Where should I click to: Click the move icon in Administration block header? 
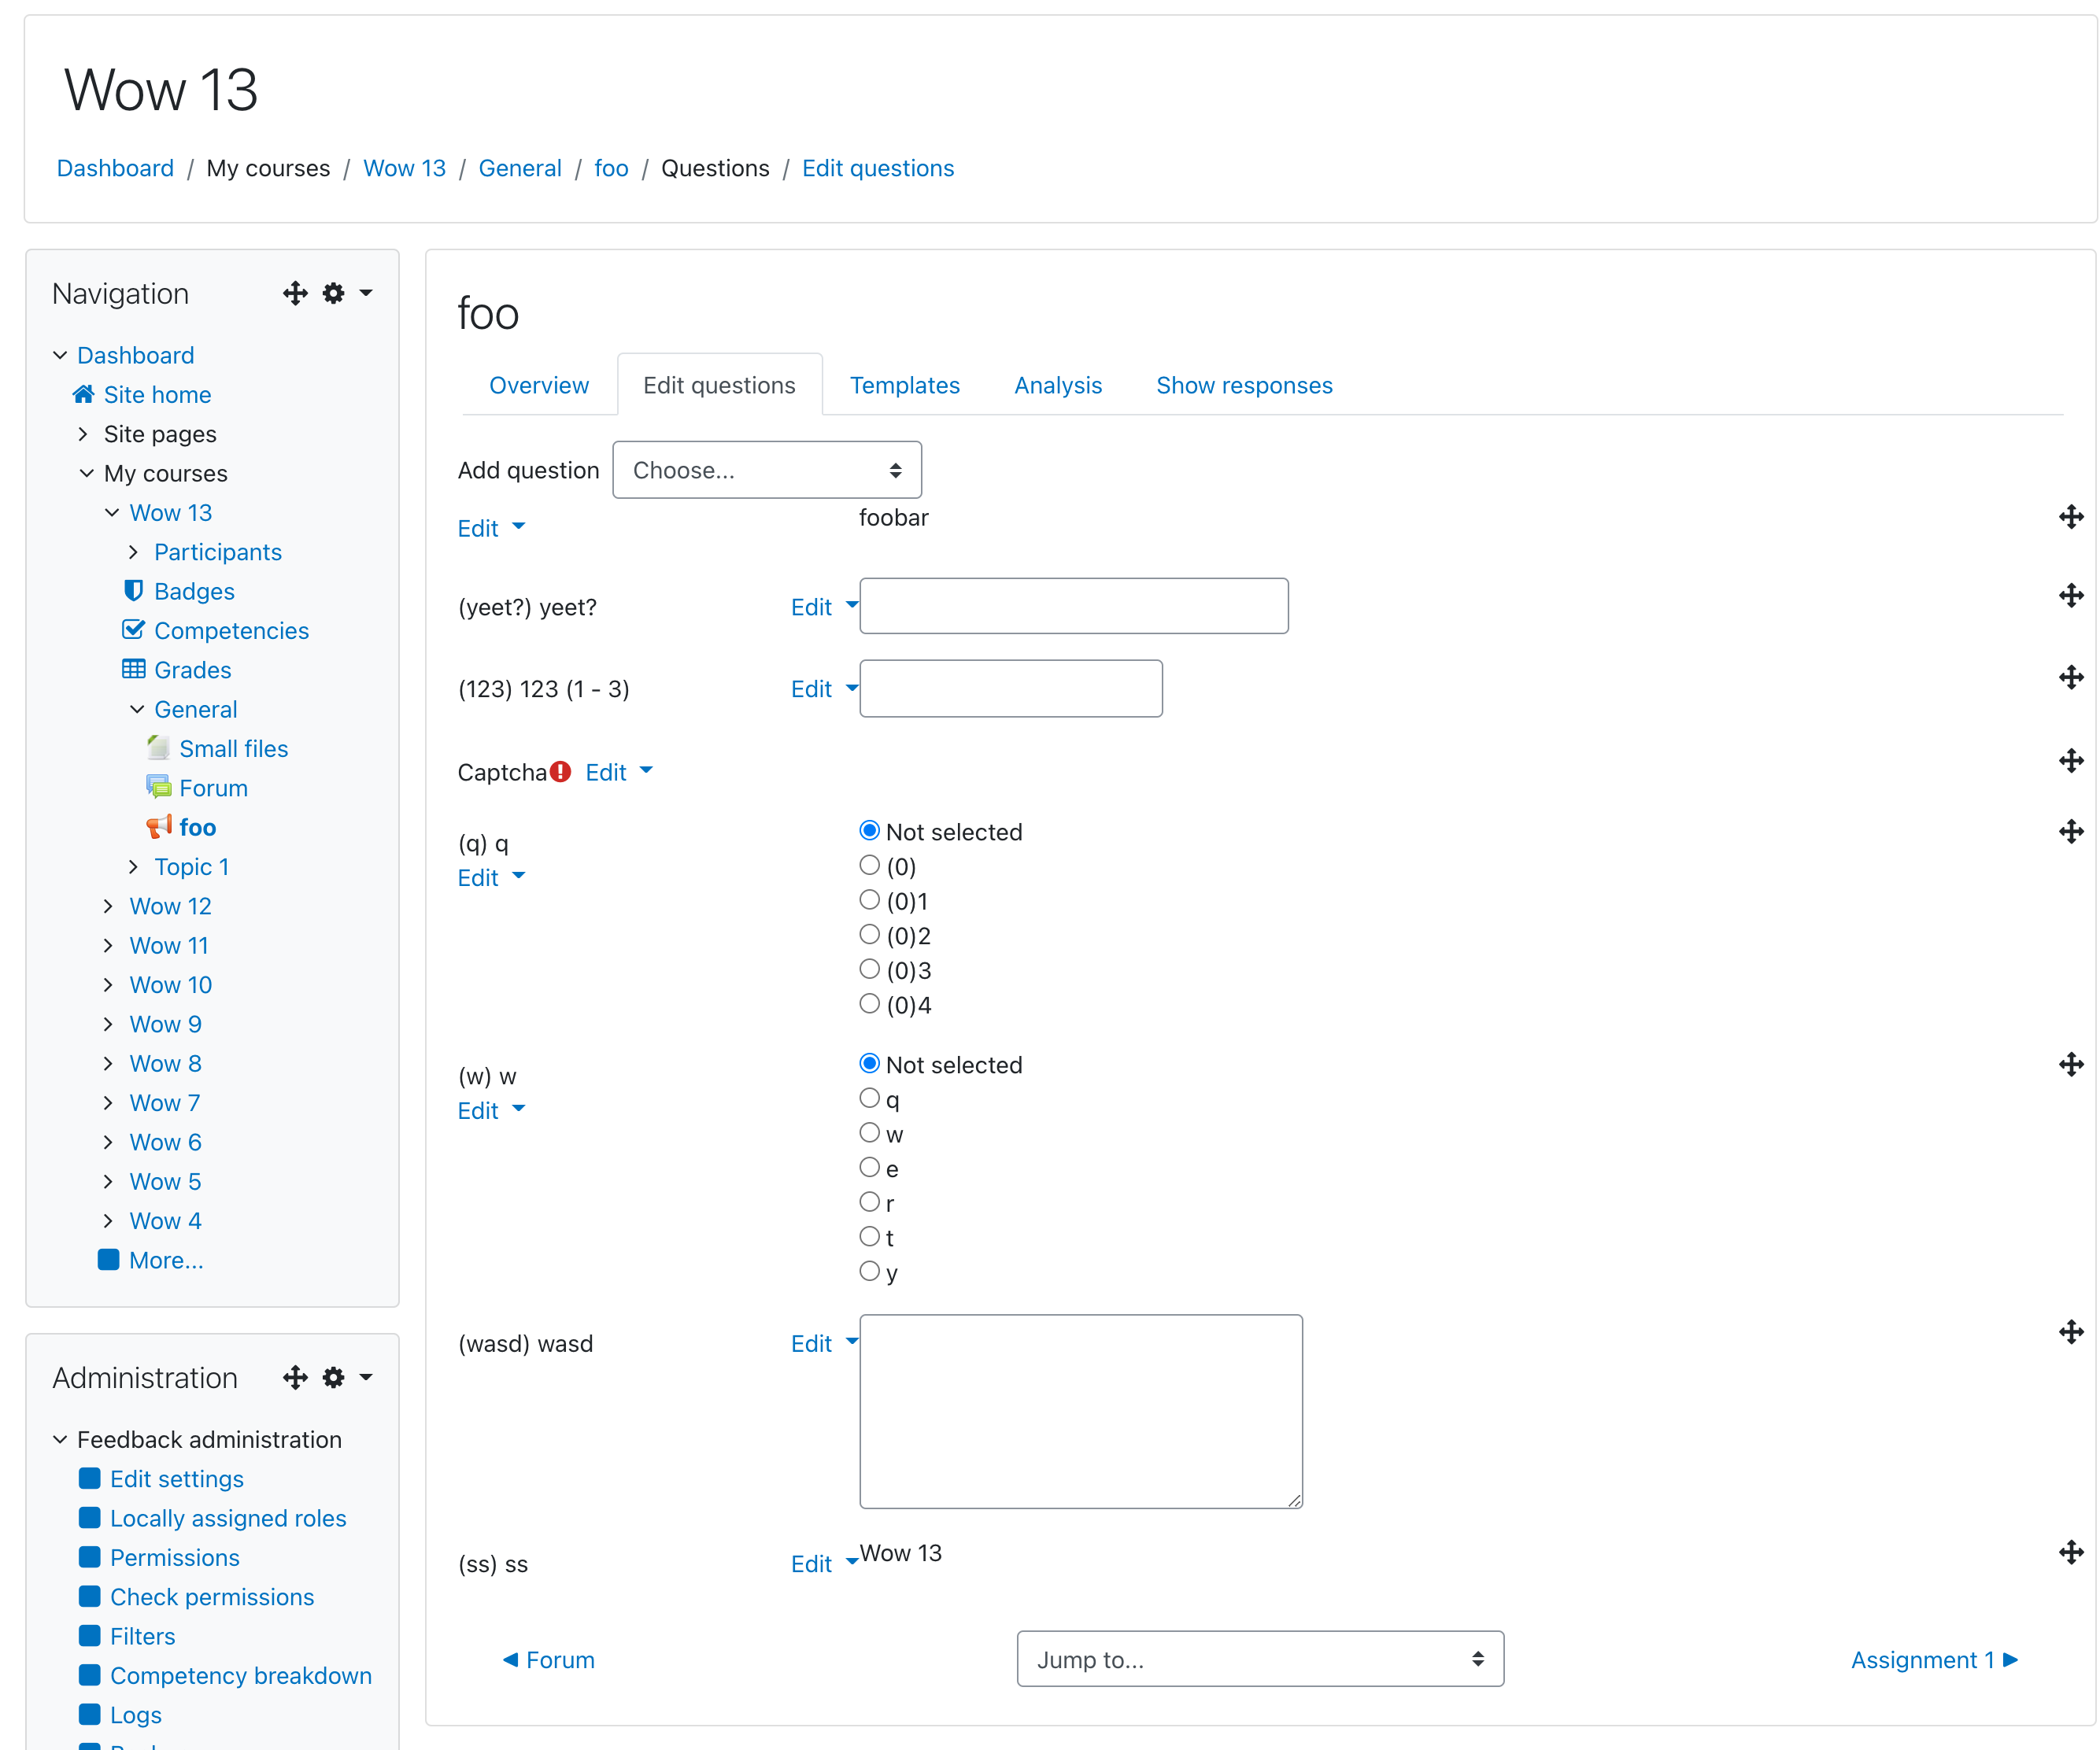pyautogui.click(x=295, y=1377)
